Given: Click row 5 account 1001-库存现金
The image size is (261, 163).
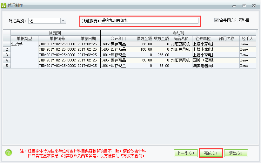Looking at the screenshot, I should click(118, 66).
